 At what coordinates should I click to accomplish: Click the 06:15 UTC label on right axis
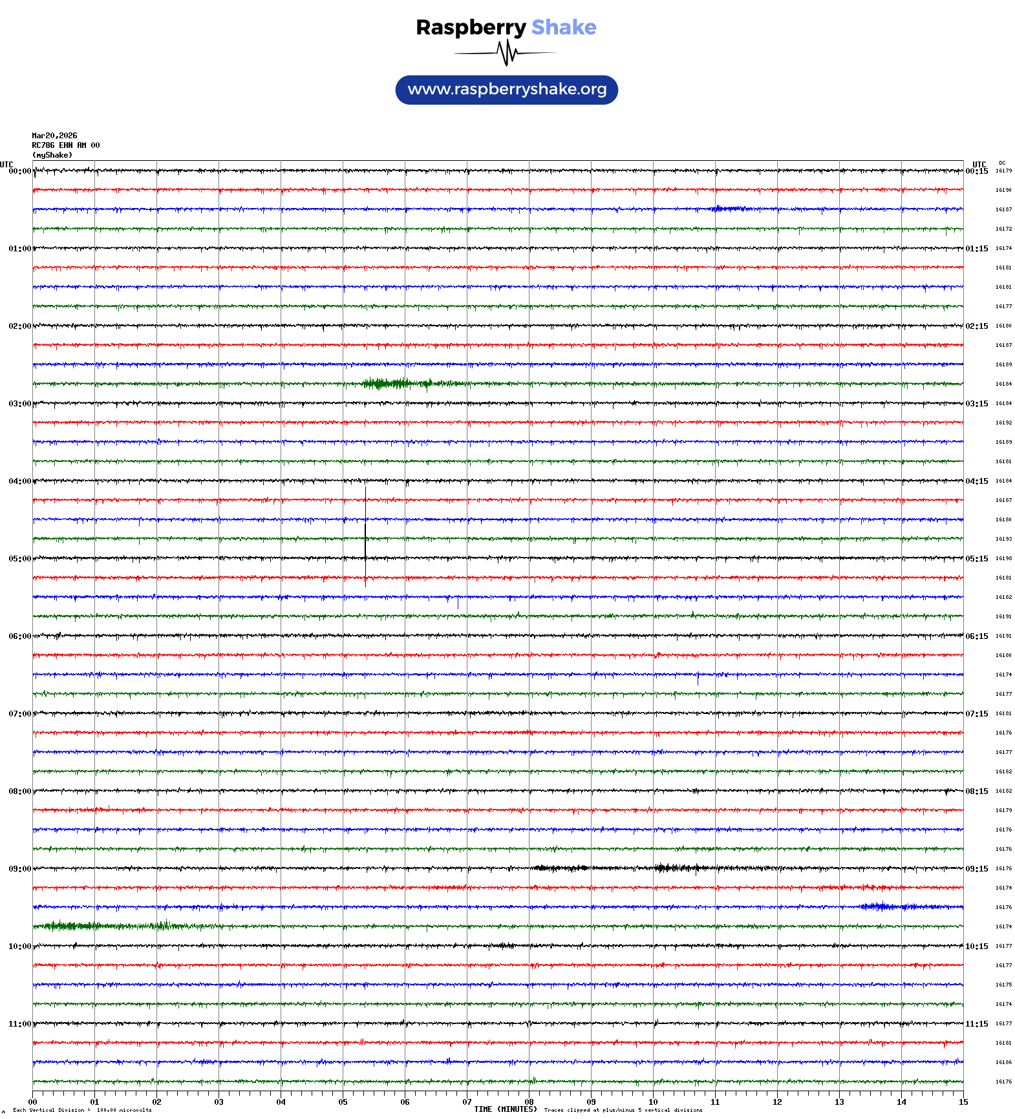click(x=976, y=636)
